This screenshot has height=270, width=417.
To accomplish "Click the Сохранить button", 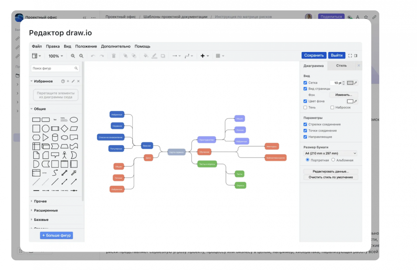I will pyautogui.click(x=314, y=55).
